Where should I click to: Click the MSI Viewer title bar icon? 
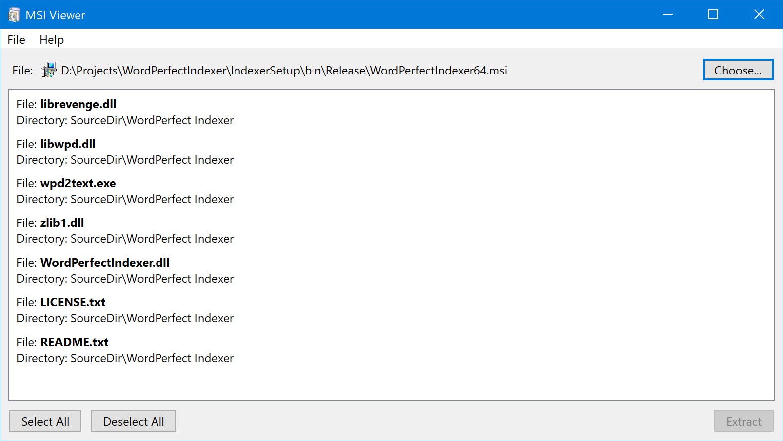[14, 15]
